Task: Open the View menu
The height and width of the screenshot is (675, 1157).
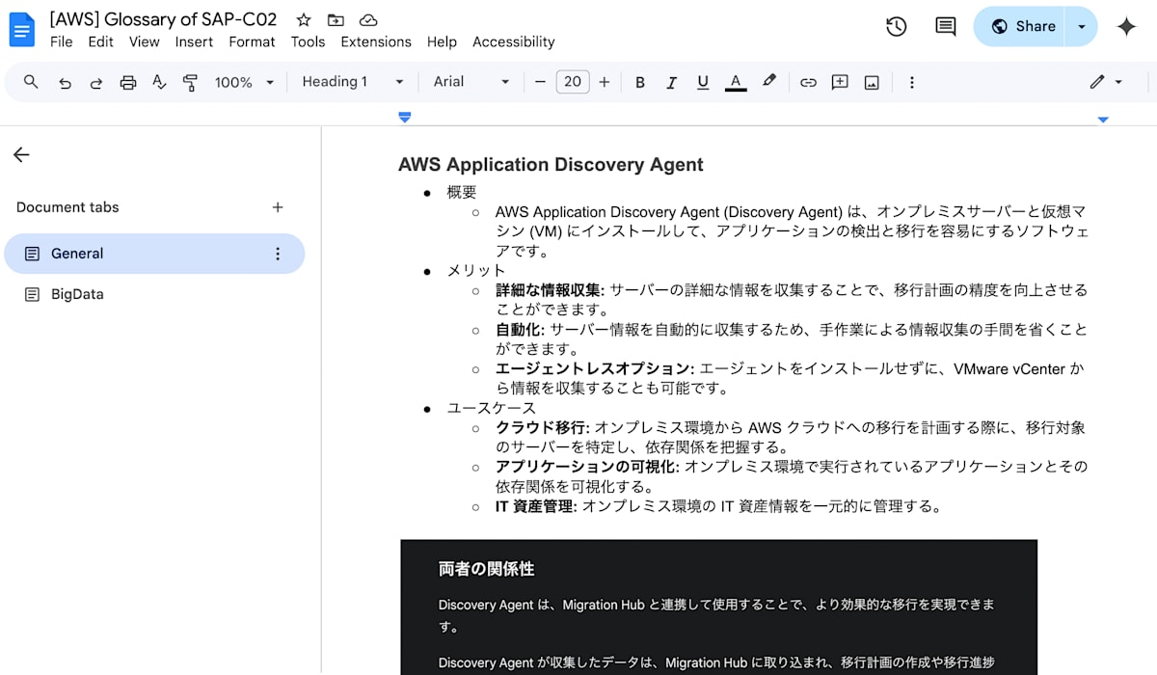Action: pyautogui.click(x=144, y=41)
